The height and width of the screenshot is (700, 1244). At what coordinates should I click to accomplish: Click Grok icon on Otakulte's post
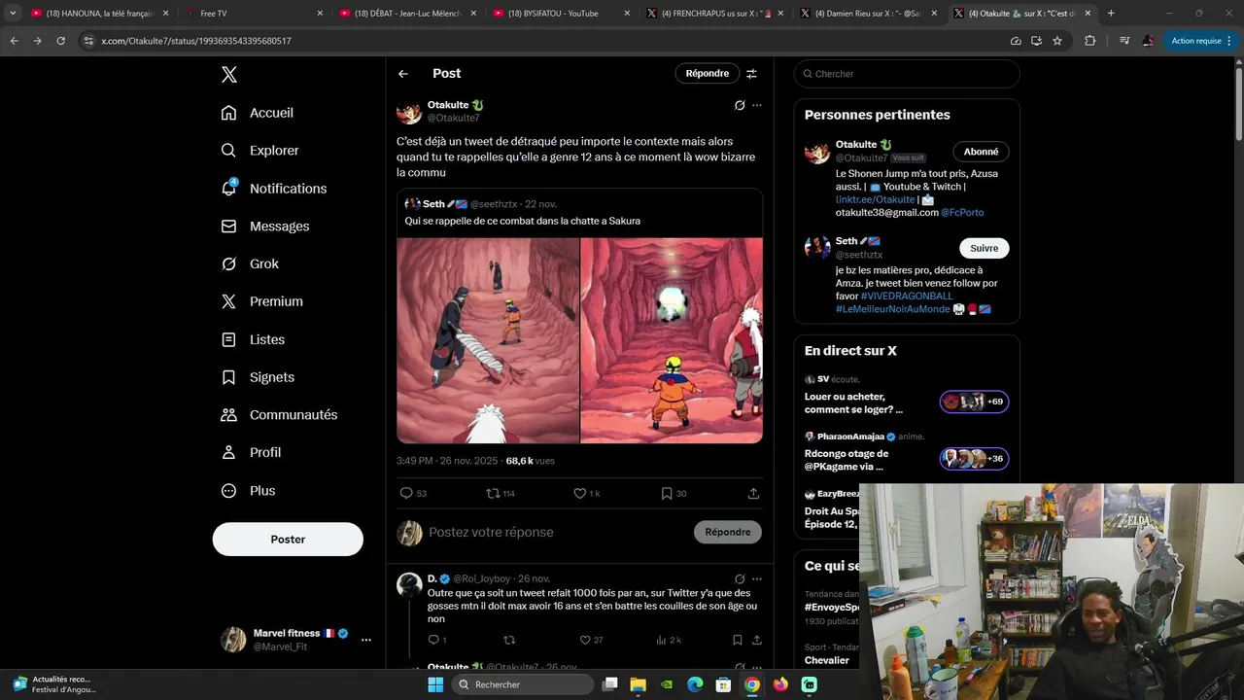pyautogui.click(x=740, y=105)
